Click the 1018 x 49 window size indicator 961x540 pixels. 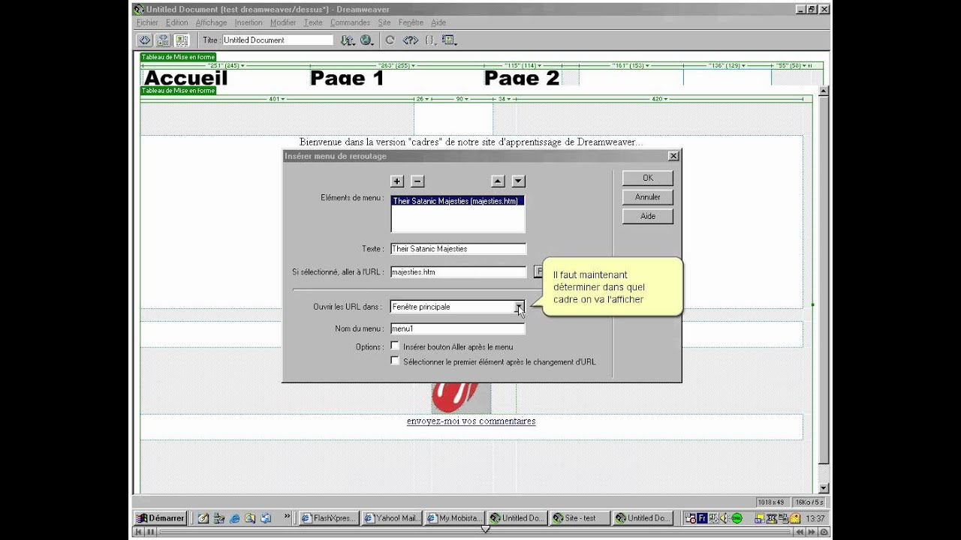pyautogui.click(x=771, y=502)
